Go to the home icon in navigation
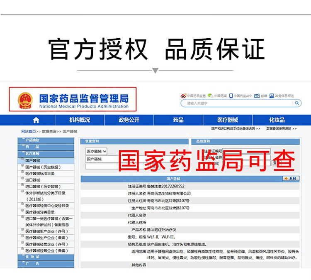Image resolution: width=311 pixels, height=280 pixels. click(x=36, y=120)
